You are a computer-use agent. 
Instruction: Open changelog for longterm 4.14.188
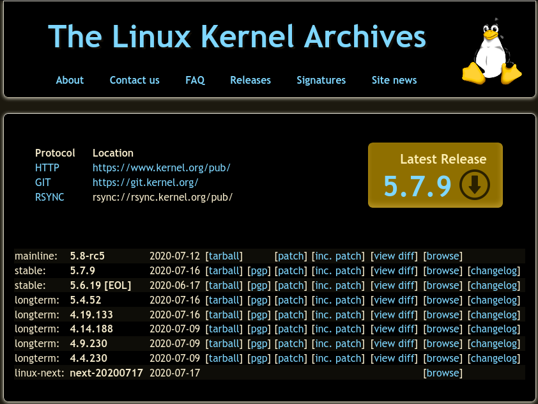[x=494, y=329]
